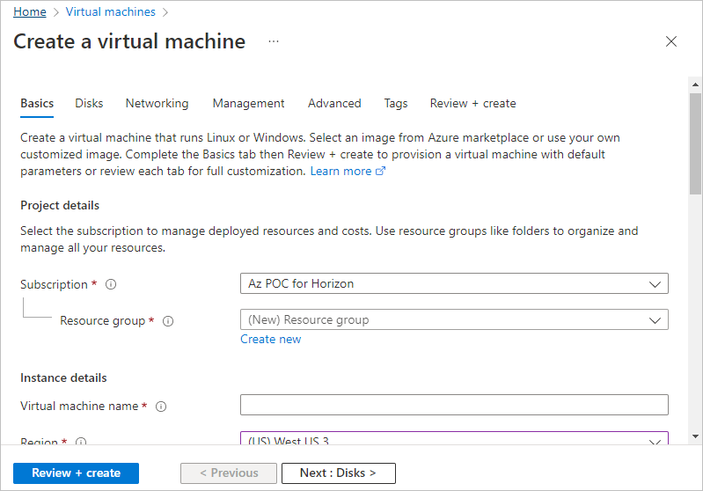
Task: Click the Resource group info icon
Action: tap(168, 321)
